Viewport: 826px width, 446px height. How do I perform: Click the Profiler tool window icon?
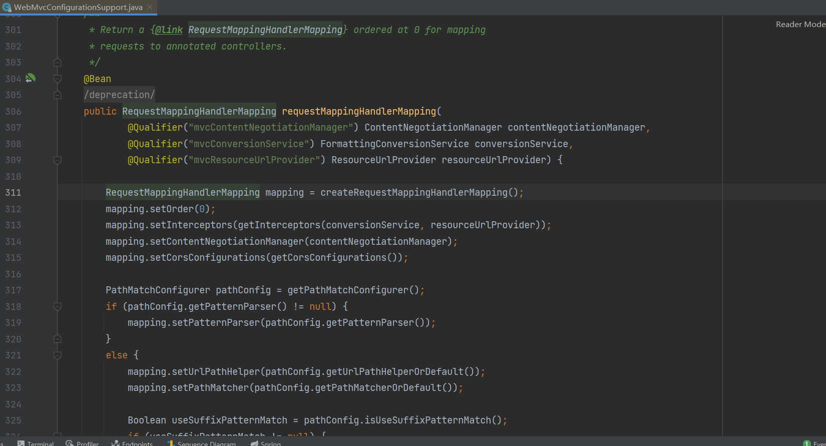[70, 443]
